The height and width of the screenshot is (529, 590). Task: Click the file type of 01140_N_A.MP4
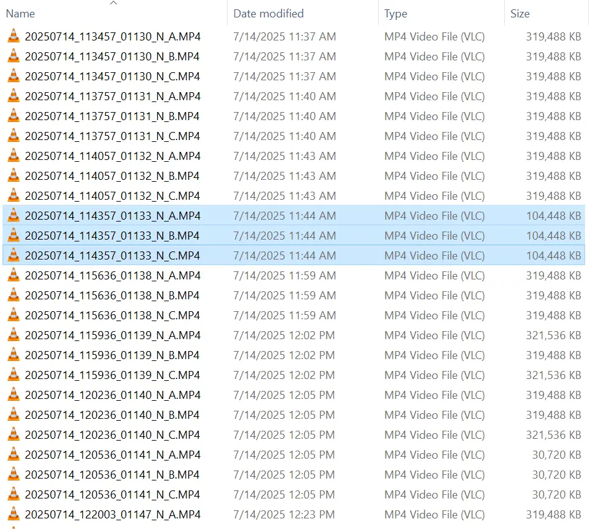[x=434, y=395]
